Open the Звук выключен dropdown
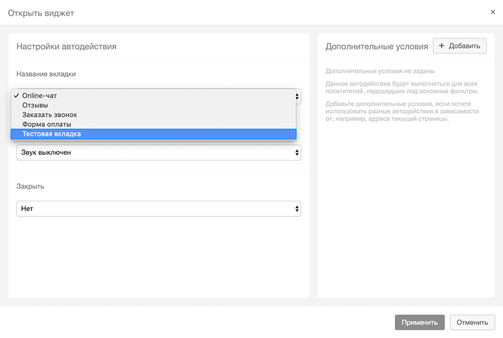The width and height of the screenshot is (503, 338). tap(158, 152)
